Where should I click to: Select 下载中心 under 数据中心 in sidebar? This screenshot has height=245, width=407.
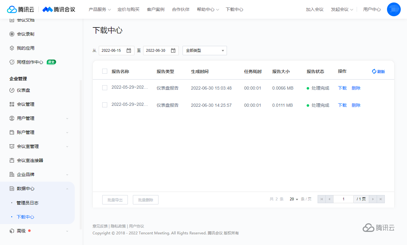click(25, 217)
